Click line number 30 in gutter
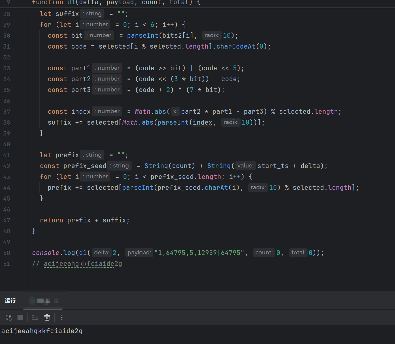The width and height of the screenshot is (395, 344). click(7, 36)
